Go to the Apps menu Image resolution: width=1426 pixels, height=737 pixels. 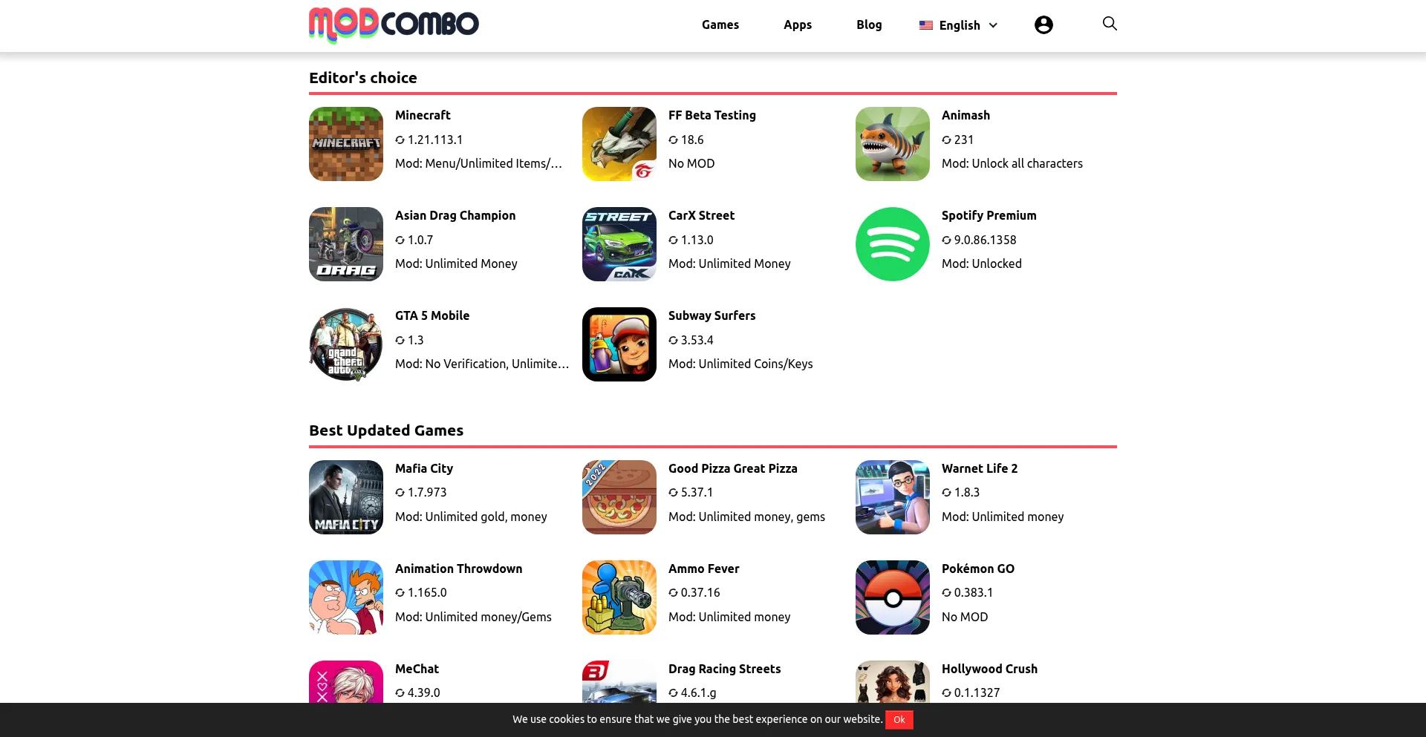pos(798,24)
